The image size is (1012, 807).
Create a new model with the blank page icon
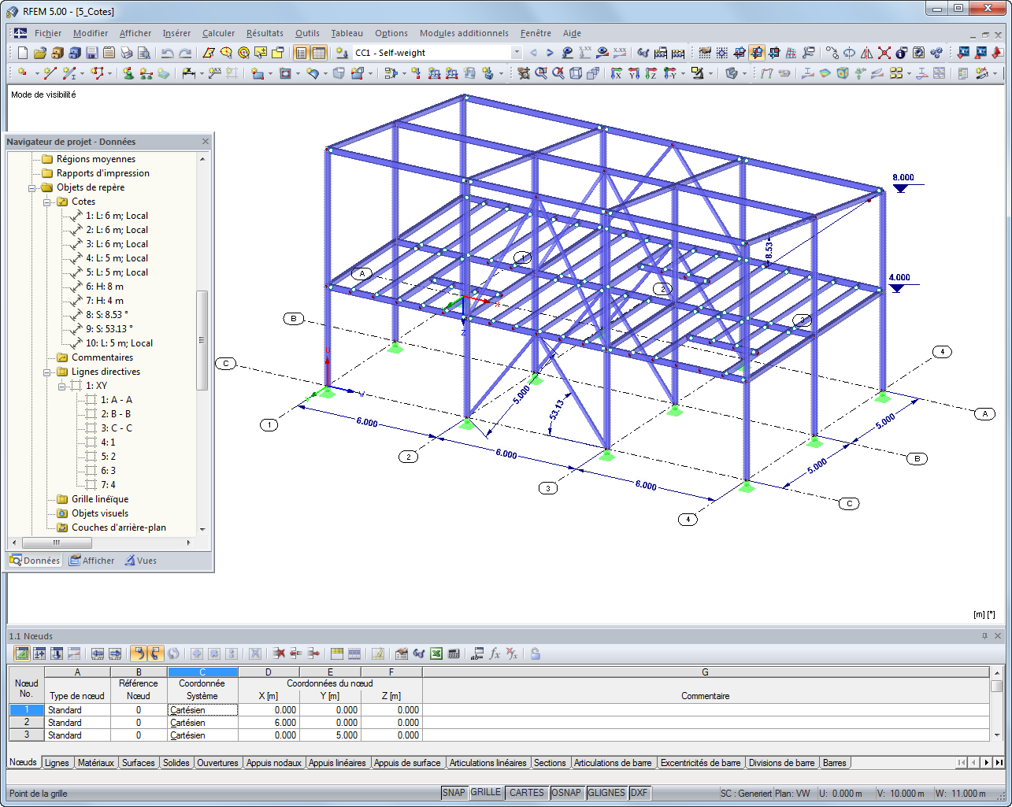click(22, 53)
